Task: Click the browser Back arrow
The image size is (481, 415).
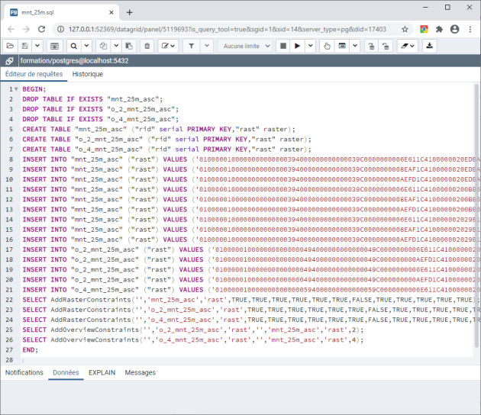Action: tap(11, 29)
